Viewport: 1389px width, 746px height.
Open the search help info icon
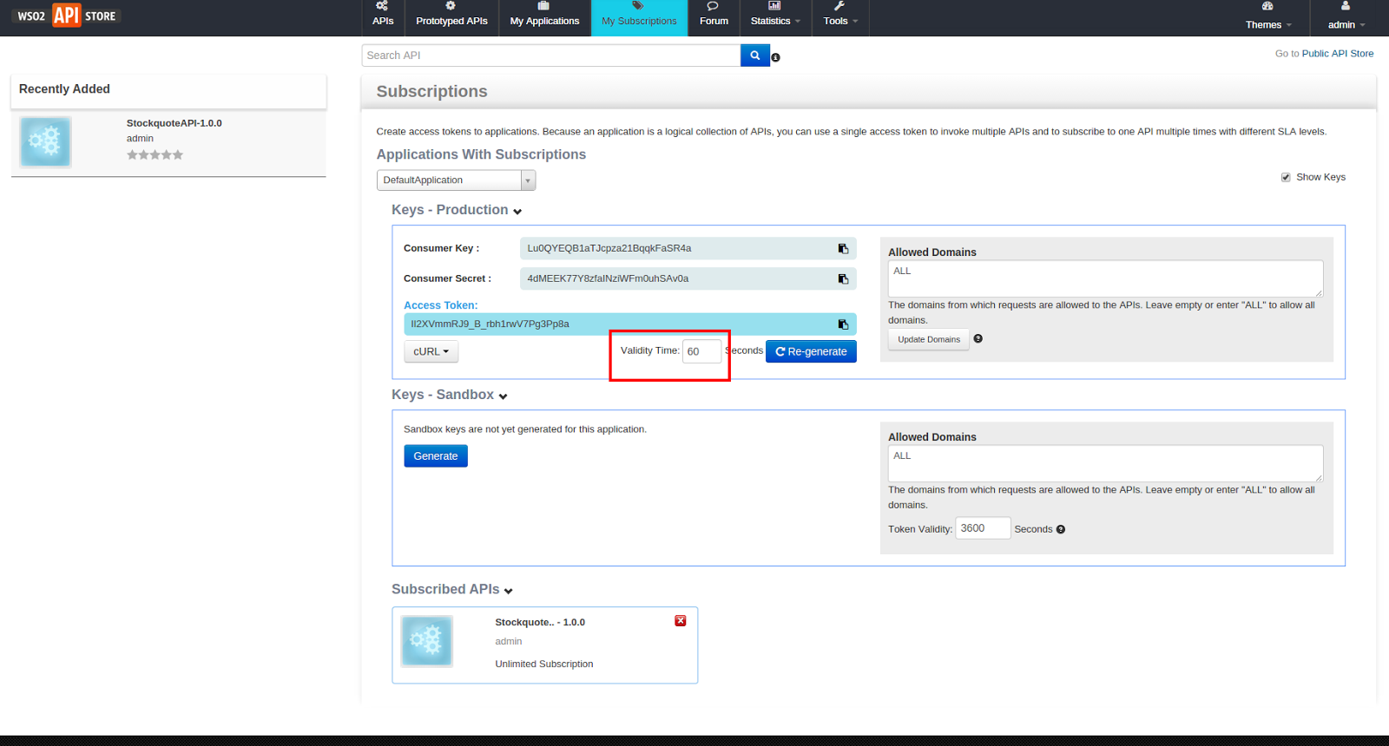pos(776,57)
